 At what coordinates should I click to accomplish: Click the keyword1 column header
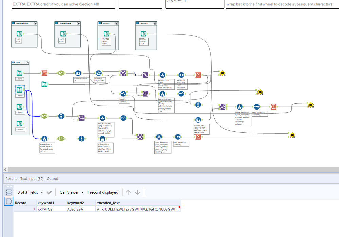(x=51, y=203)
